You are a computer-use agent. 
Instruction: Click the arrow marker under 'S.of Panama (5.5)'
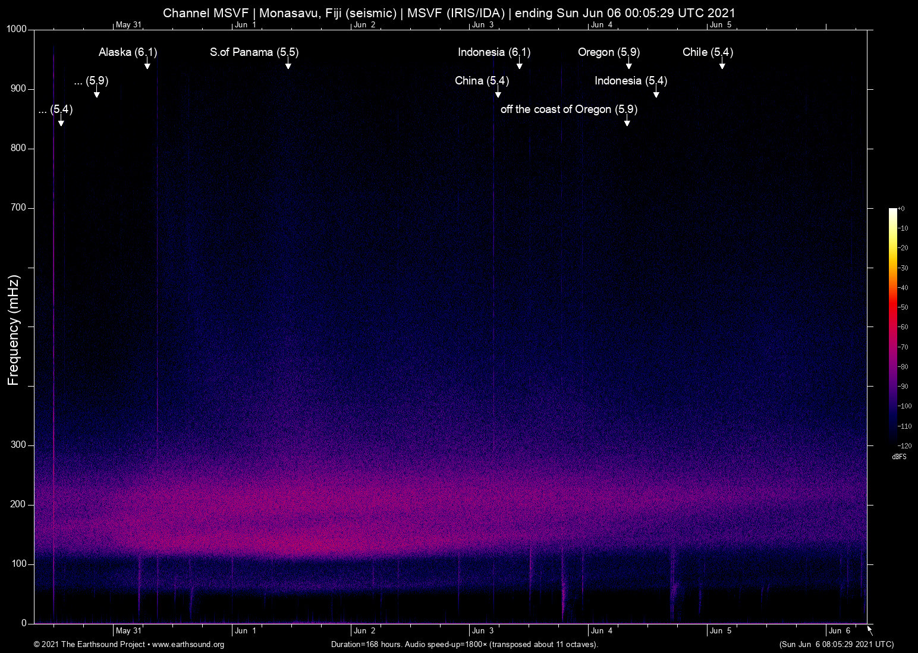[288, 64]
